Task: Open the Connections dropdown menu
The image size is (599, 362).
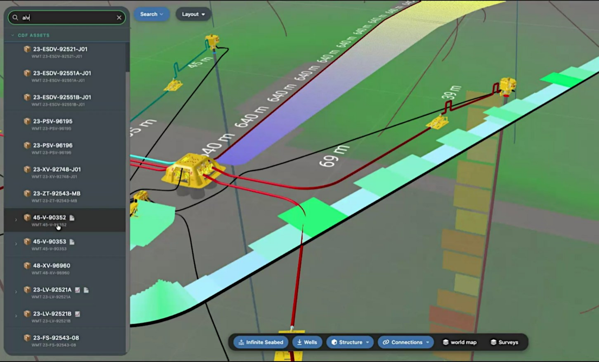Action: tap(406, 342)
